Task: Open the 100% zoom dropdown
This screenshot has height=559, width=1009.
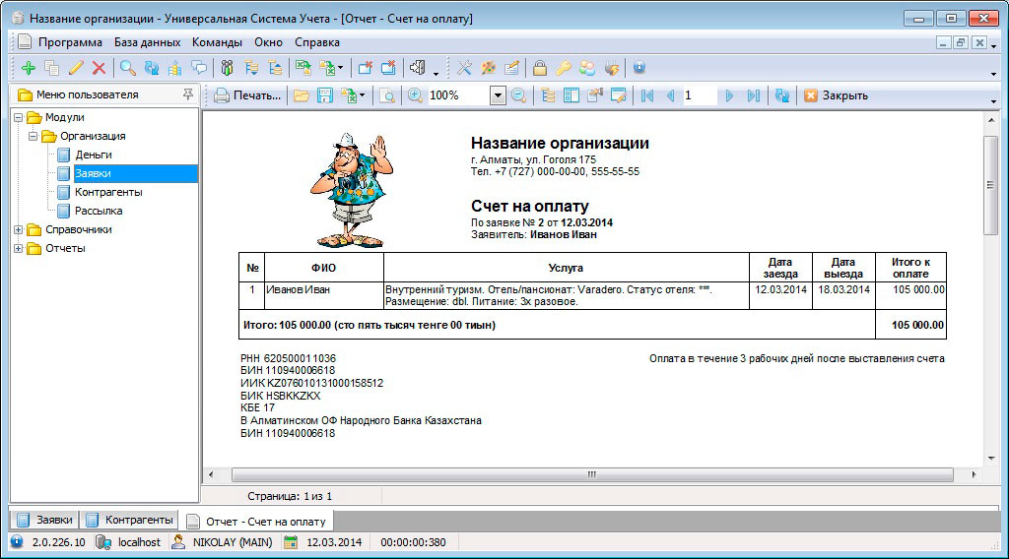Action: click(x=498, y=95)
